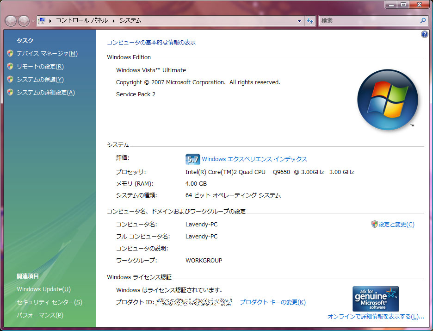Click the コンピュータの説明: label

click(142, 249)
